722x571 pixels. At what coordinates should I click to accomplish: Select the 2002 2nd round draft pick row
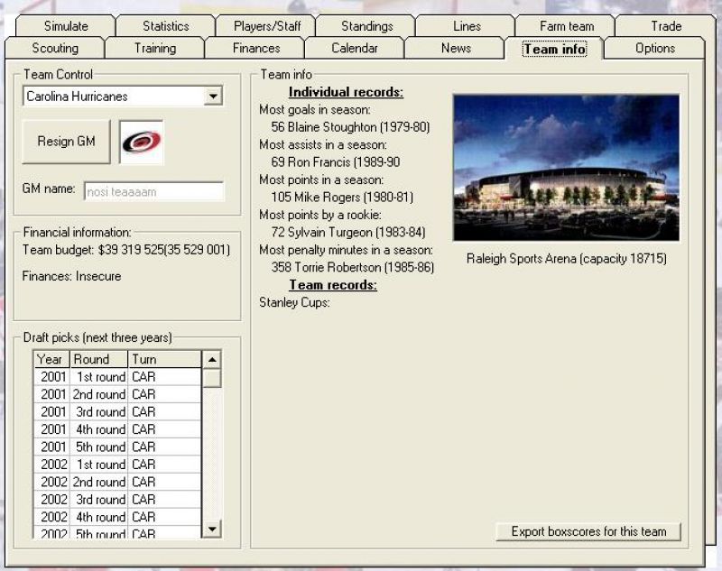coord(117,482)
